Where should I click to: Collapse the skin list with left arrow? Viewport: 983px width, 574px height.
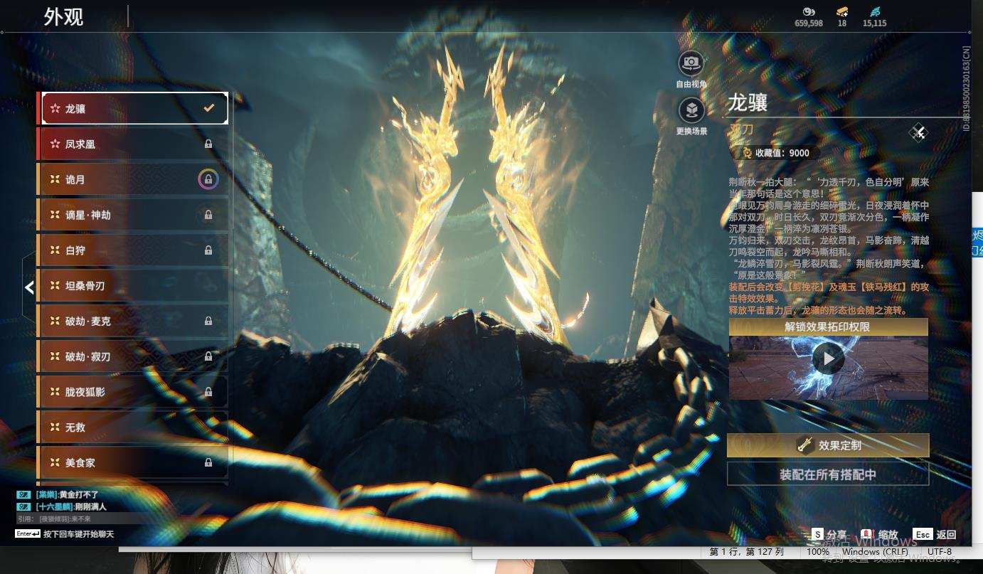click(x=29, y=287)
